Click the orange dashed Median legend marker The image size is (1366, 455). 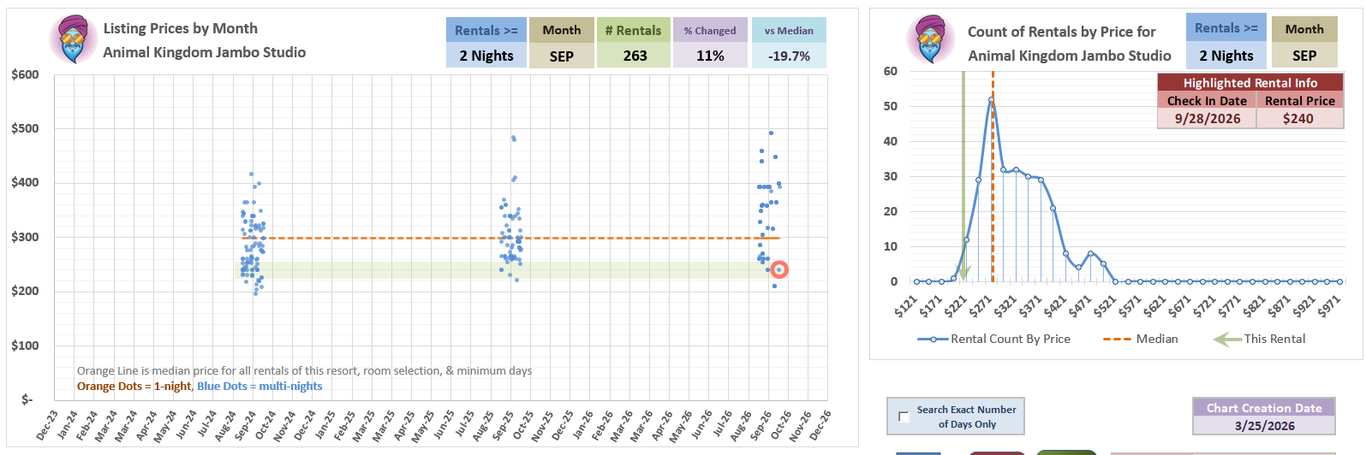(1117, 340)
